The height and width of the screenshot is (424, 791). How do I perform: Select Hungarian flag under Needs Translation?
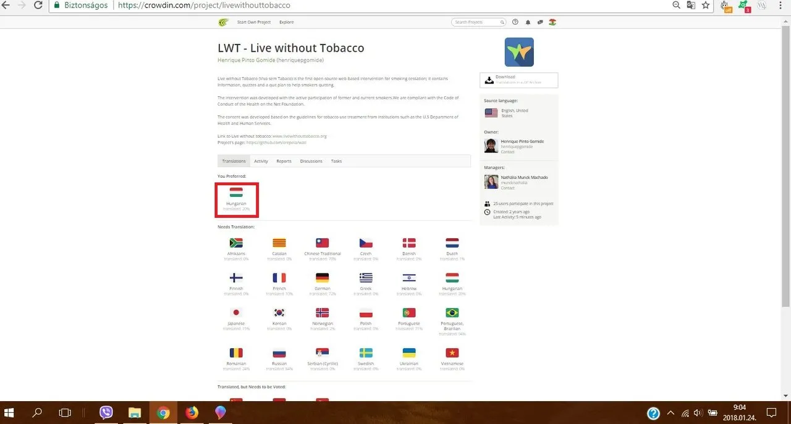coord(452,278)
